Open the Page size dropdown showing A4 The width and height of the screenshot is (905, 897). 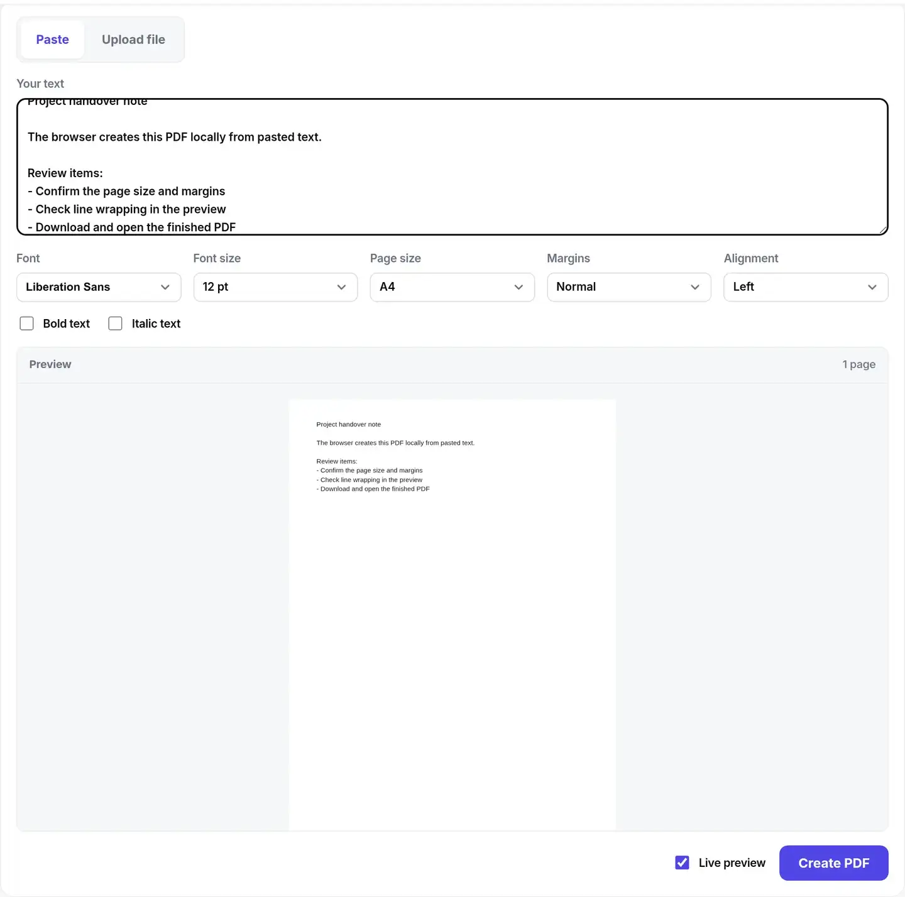452,287
